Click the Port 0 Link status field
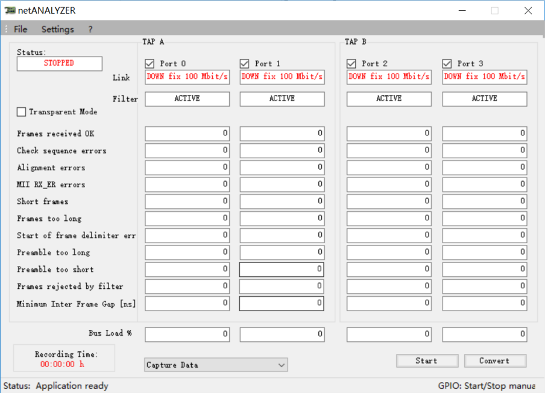 (x=187, y=76)
